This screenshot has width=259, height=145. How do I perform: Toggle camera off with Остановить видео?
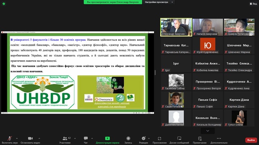click(30, 140)
